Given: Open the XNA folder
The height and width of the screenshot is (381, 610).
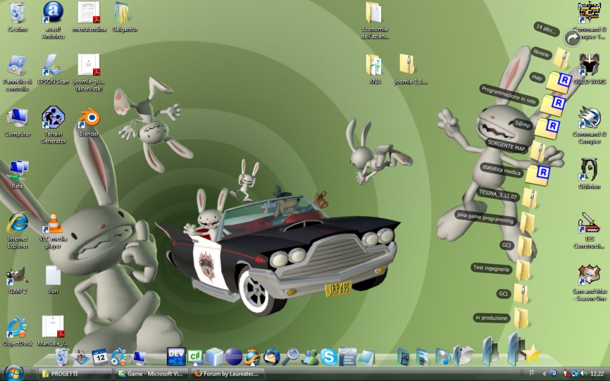Looking at the screenshot, I should pos(374,70).
